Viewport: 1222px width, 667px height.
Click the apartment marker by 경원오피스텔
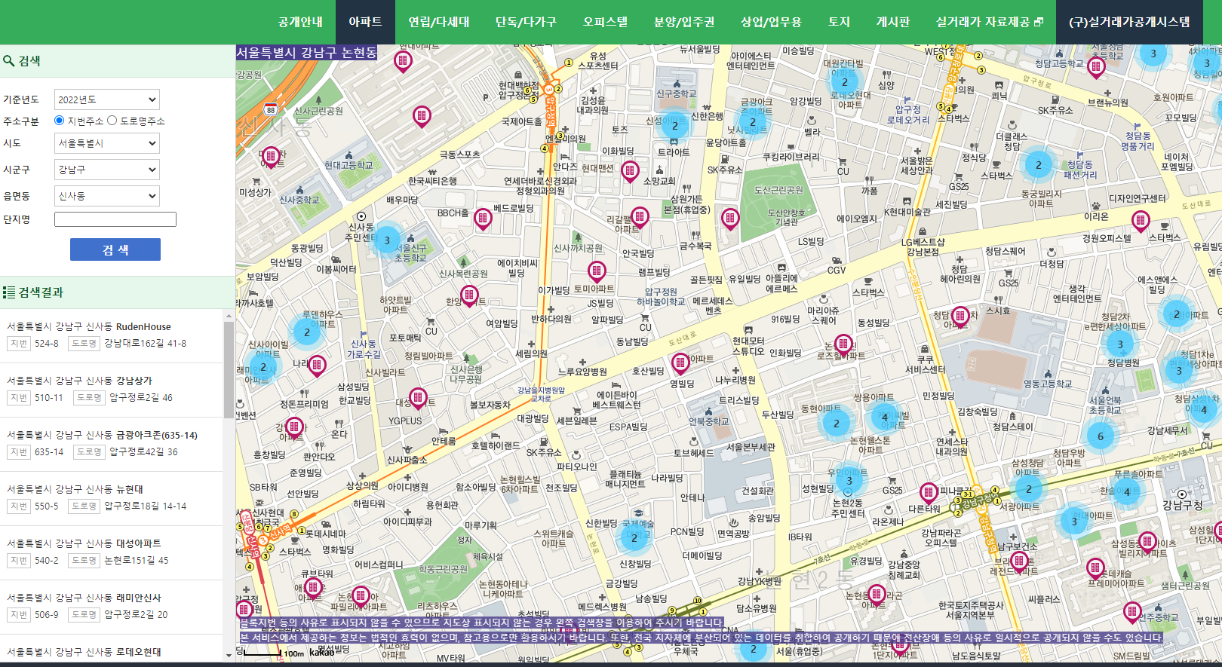[1141, 222]
